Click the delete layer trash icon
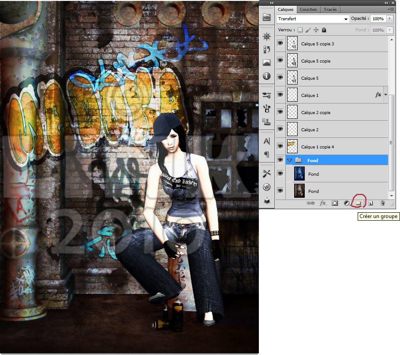The width and height of the screenshot is (400, 355). tap(382, 203)
